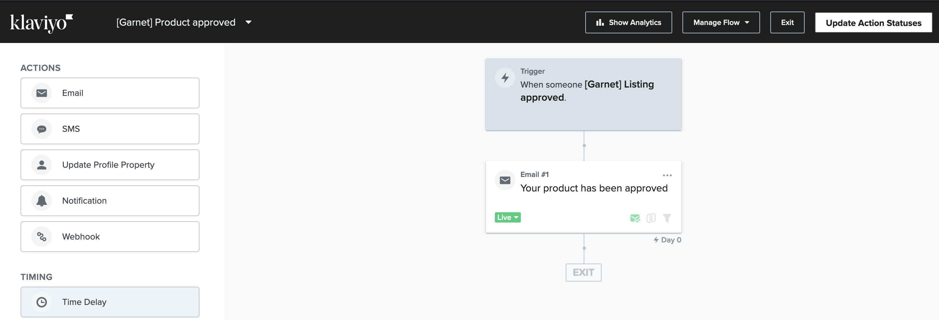Image resolution: width=939 pixels, height=320 pixels.
Task: Click the Trigger lightning bolt icon
Action: [x=505, y=78]
